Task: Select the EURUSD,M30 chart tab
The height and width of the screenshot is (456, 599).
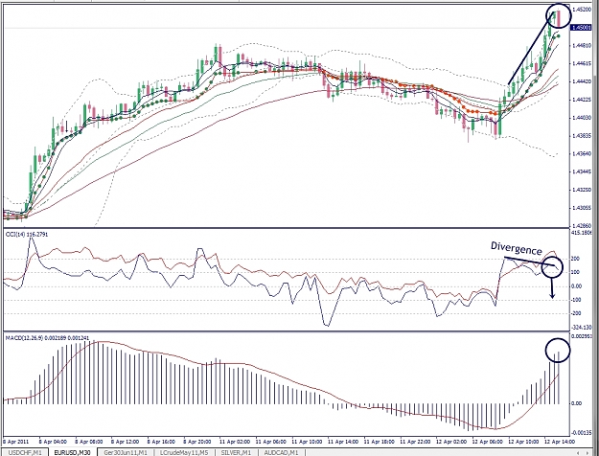Action: pos(72,452)
